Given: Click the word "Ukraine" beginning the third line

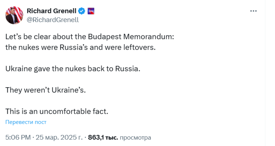Looking at the screenshot, I should coord(16,69).
